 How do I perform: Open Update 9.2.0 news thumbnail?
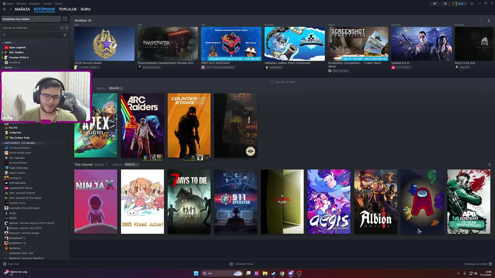pyautogui.click(x=422, y=44)
